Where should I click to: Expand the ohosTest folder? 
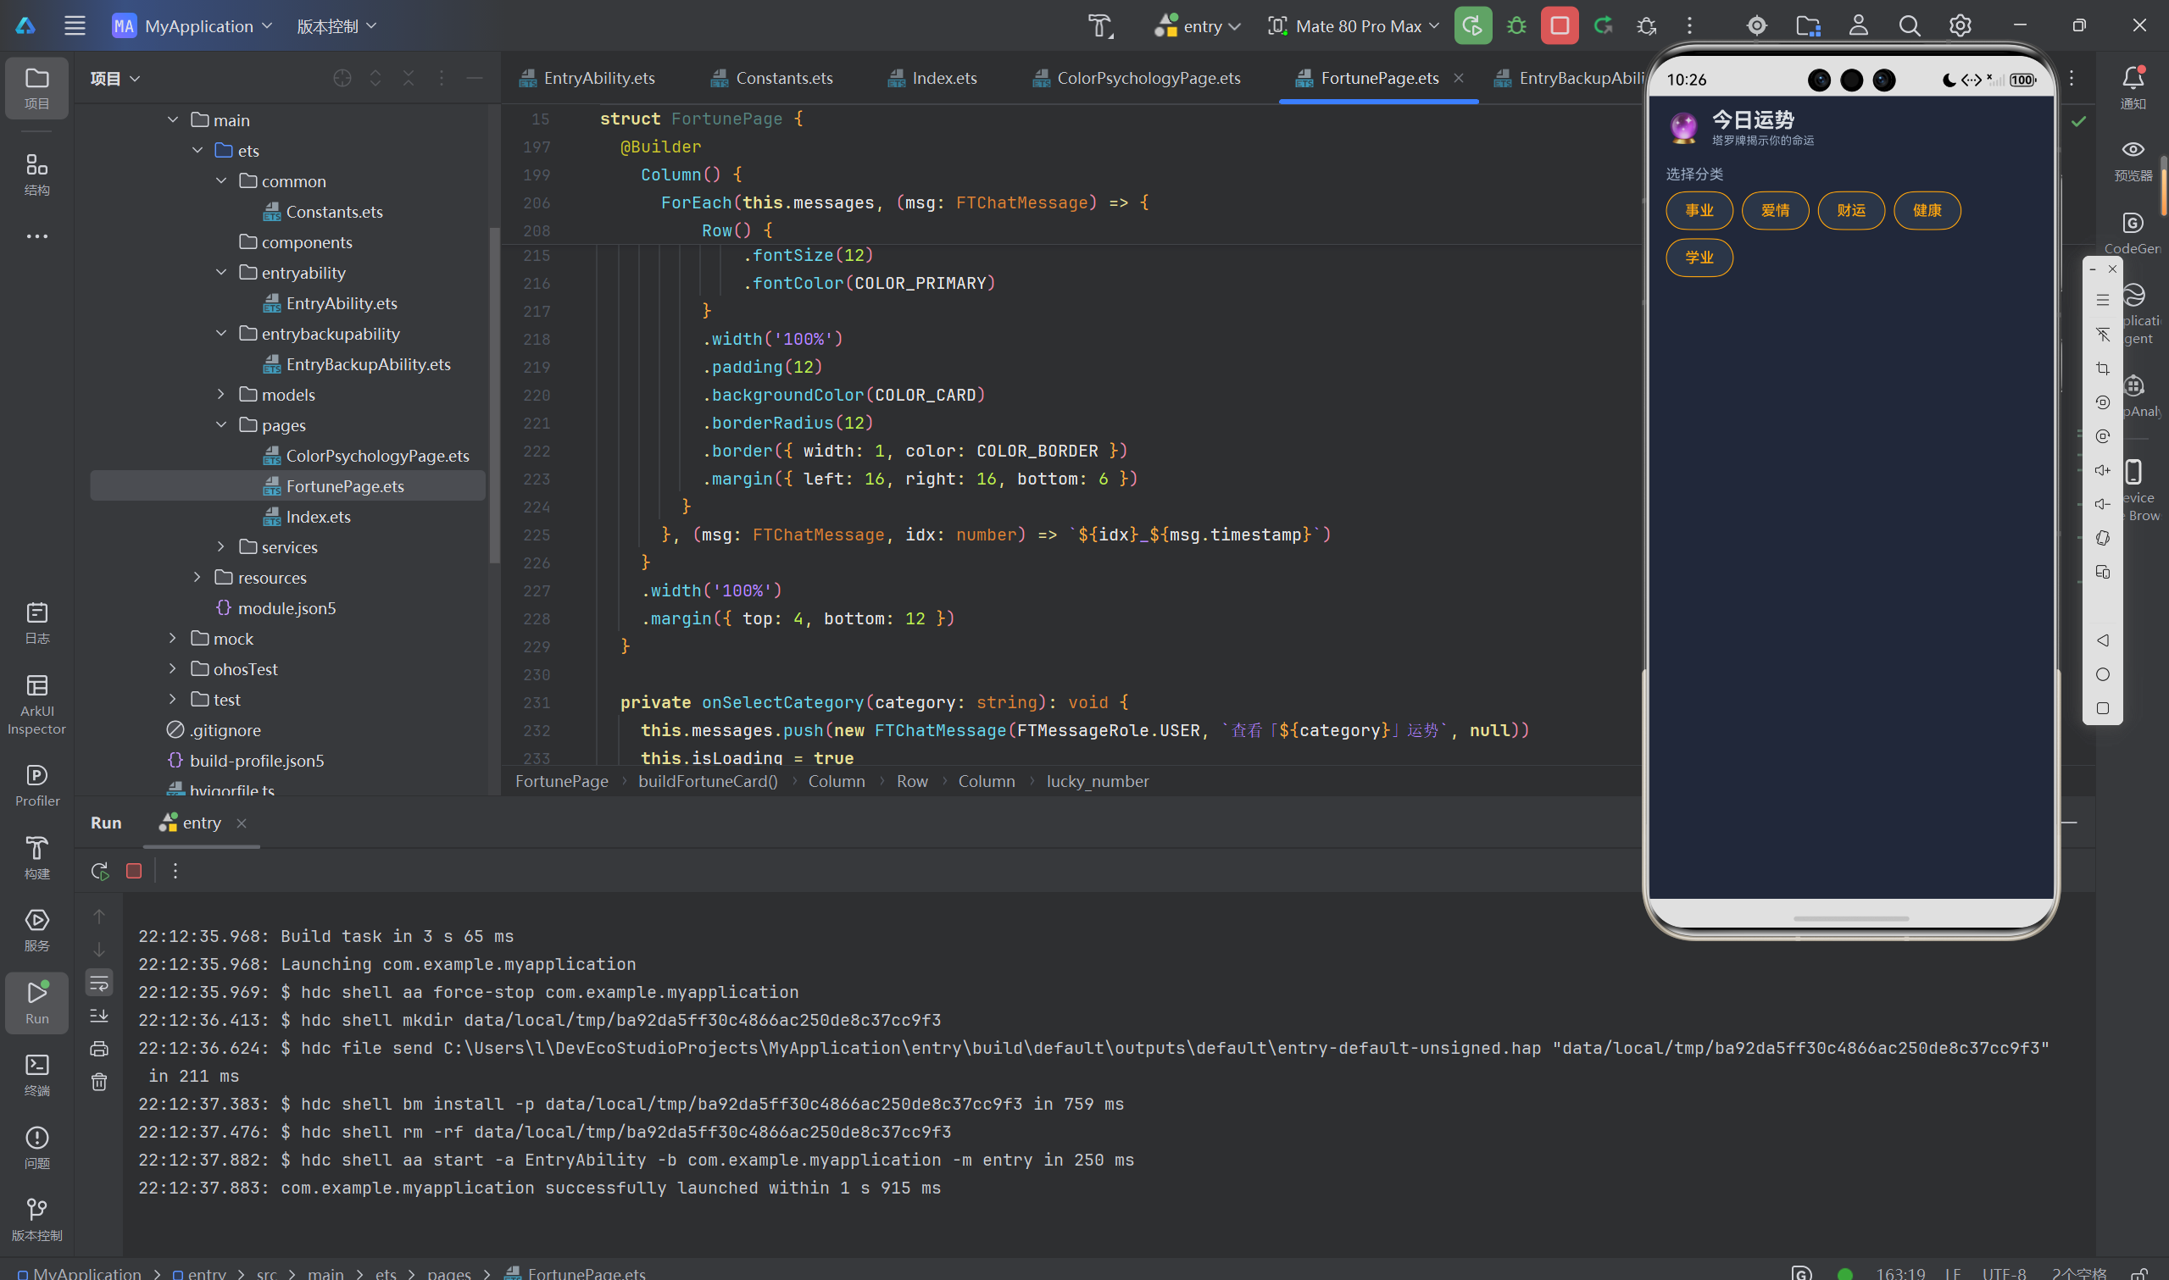pyautogui.click(x=173, y=668)
